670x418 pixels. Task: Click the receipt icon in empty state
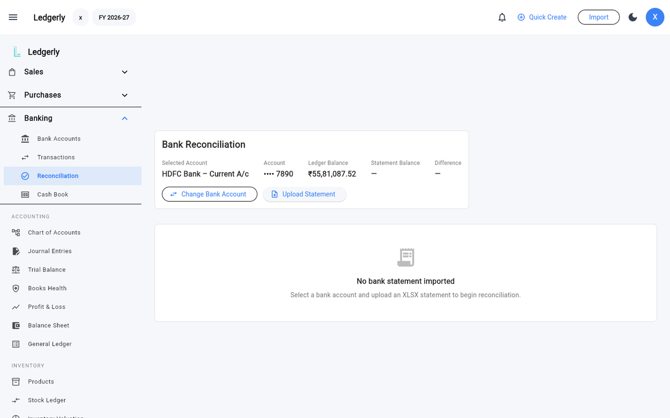click(x=406, y=257)
